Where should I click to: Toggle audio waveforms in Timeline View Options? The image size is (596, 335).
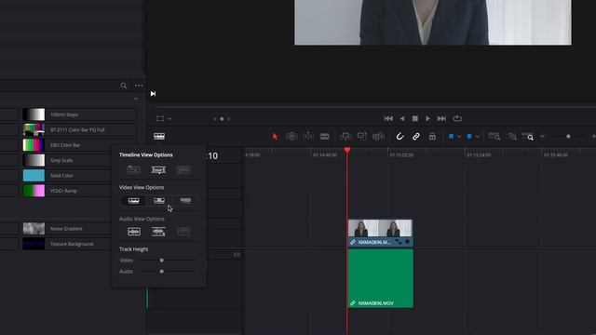[x=183, y=169]
